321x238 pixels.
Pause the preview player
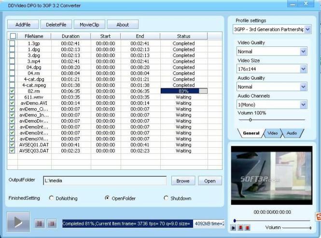point(240,227)
